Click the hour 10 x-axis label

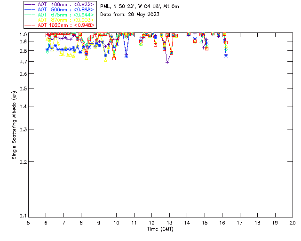pos(116,223)
